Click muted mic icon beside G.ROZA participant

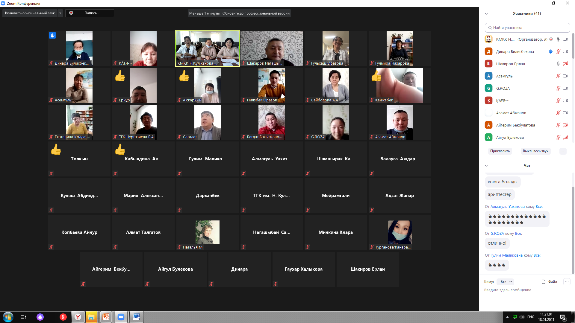coord(558,88)
